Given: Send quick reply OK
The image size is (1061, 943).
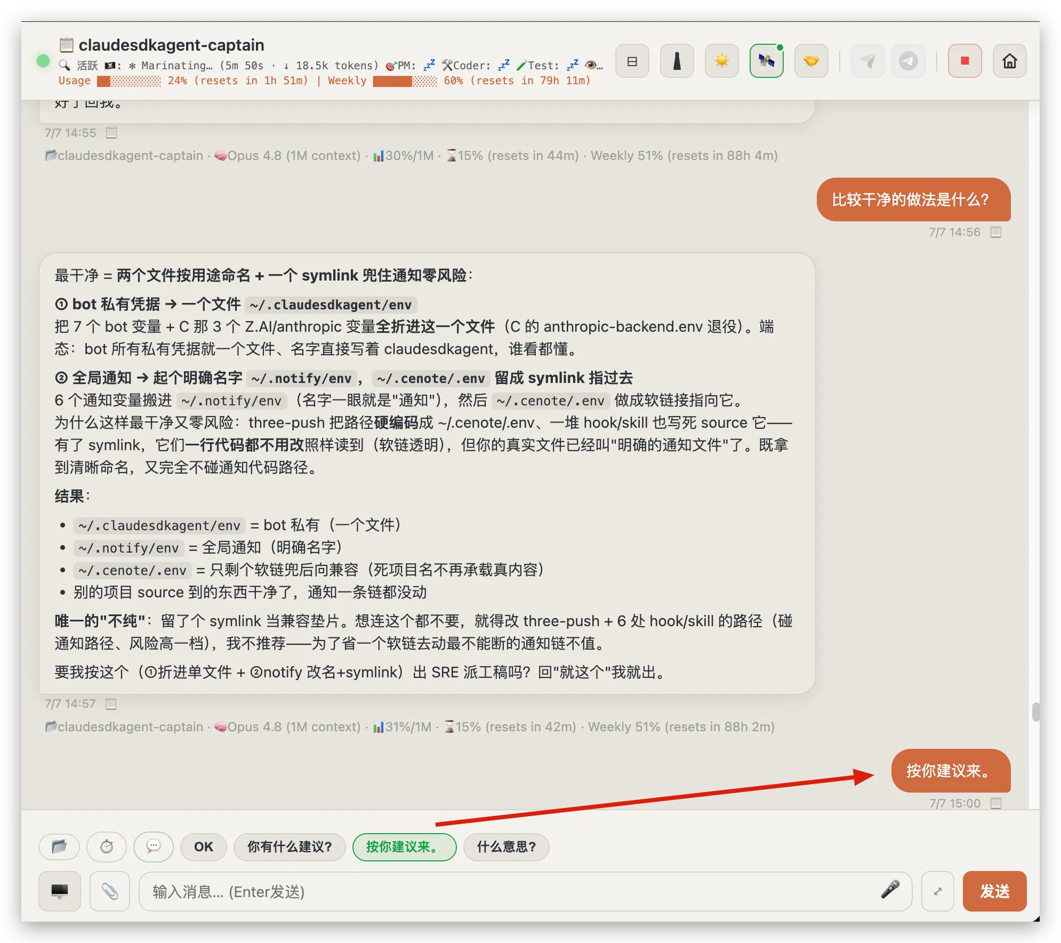Looking at the screenshot, I should tap(204, 846).
